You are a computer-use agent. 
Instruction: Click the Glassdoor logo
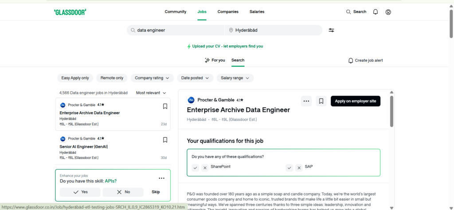coord(70,12)
